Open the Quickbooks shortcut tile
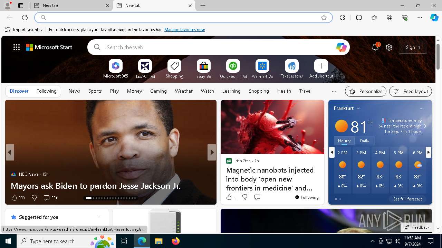Viewport: 442px width, 248px height. (x=233, y=66)
